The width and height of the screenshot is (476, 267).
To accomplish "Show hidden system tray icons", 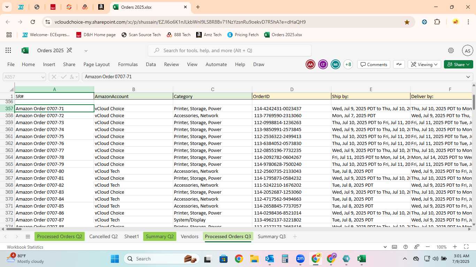I will pyautogui.click(x=405, y=259).
